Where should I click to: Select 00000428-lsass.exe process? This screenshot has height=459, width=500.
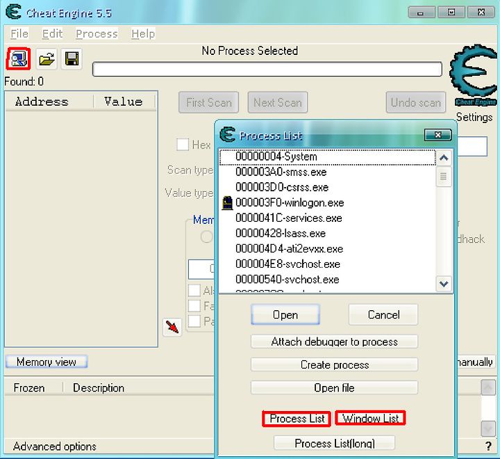pyautogui.click(x=328, y=234)
